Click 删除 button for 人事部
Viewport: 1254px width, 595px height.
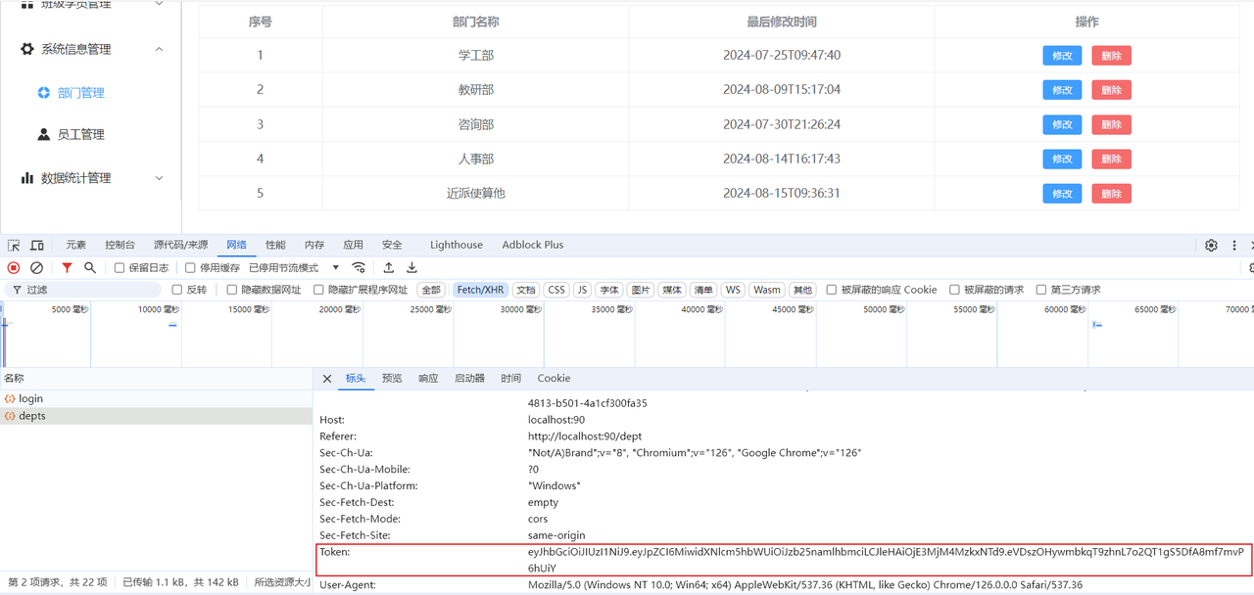pyautogui.click(x=1111, y=159)
